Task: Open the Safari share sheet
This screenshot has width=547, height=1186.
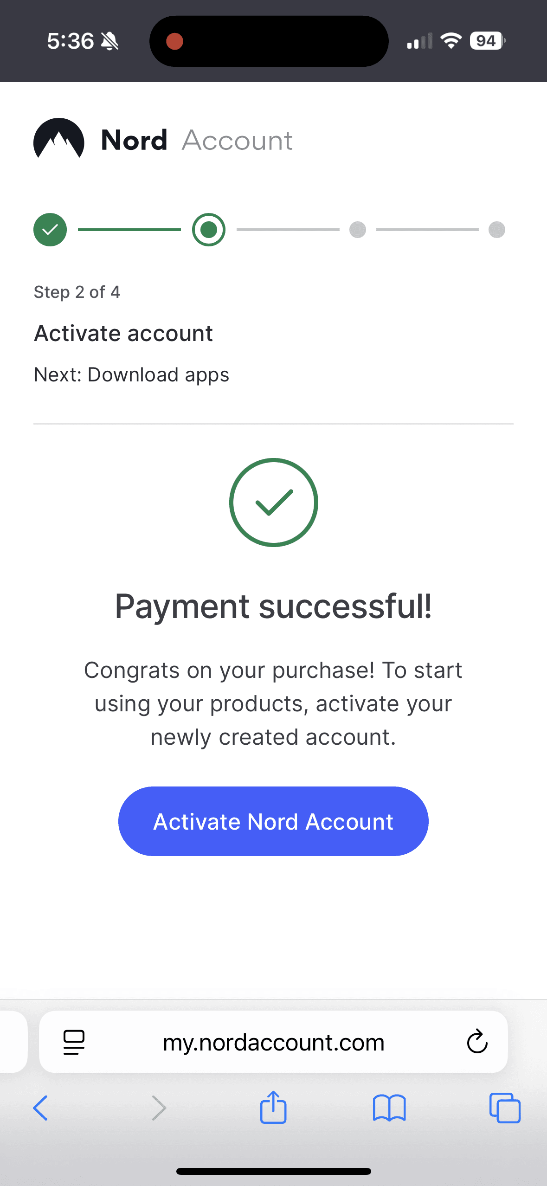Action: (x=273, y=1107)
